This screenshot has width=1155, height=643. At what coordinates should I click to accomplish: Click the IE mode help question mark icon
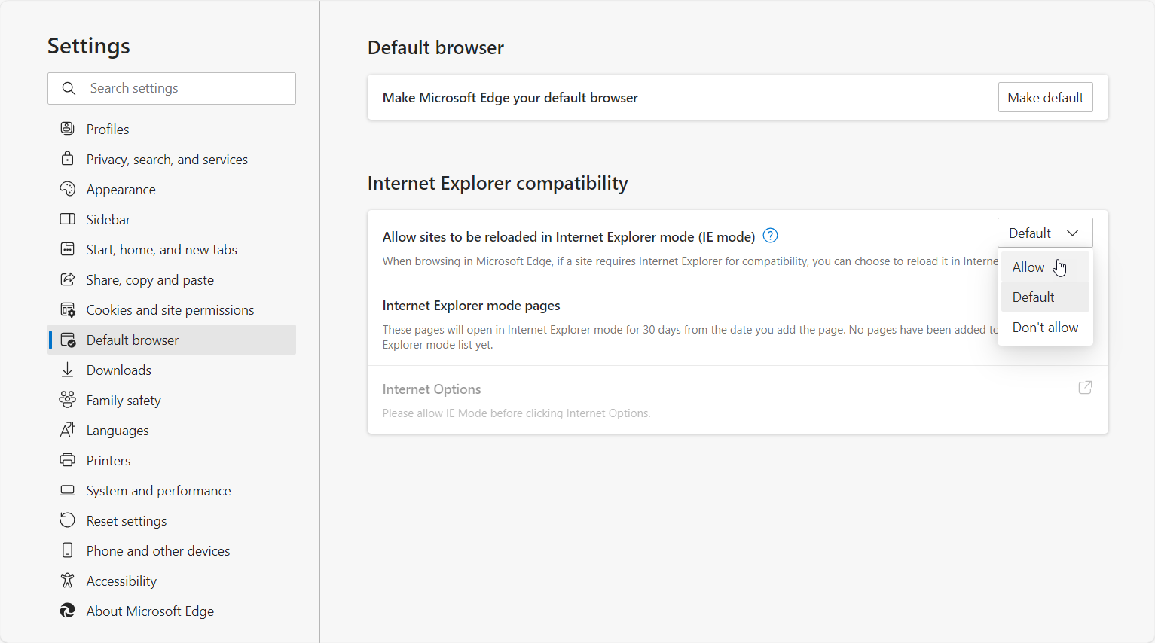770,236
